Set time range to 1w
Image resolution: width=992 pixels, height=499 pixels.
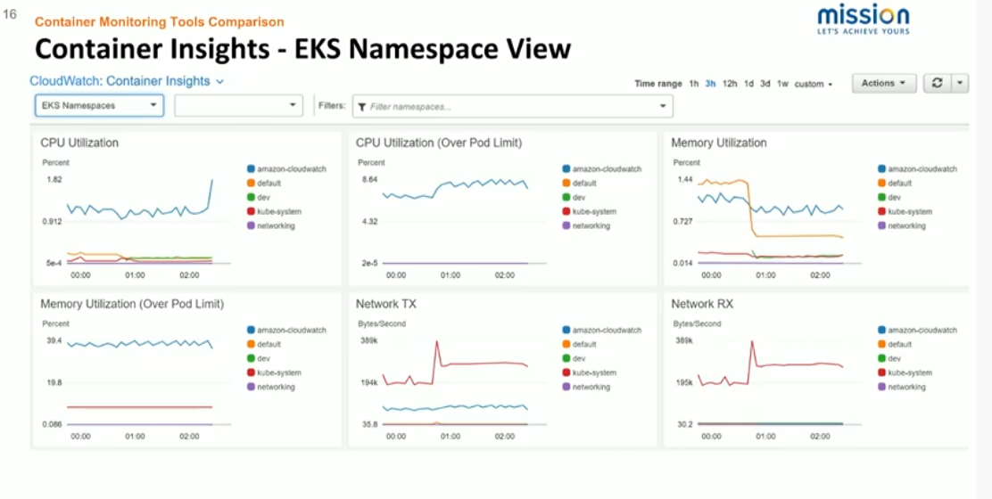pyautogui.click(x=782, y=84)
